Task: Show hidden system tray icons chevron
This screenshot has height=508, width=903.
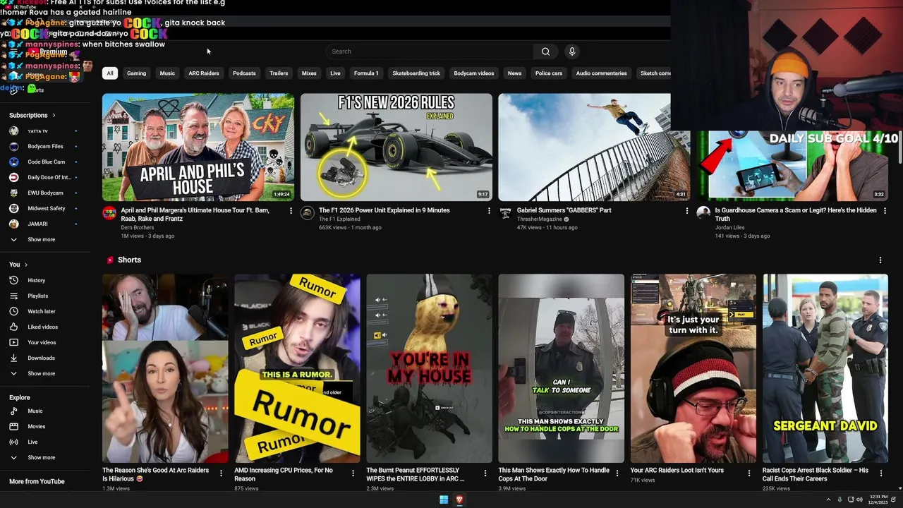Action: click(x=829, y=500)
